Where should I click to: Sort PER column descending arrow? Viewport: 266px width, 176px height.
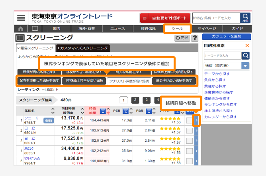pyautogui.click(x=131, y=113)
